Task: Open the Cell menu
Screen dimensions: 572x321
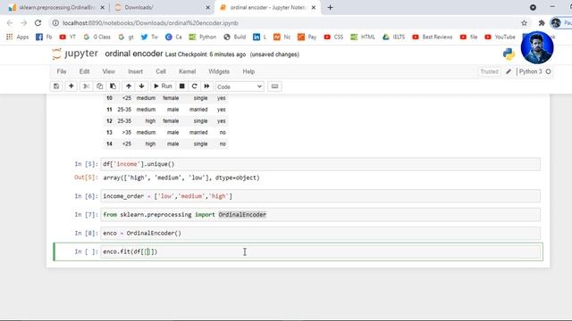Action: (x=161, y=71)
